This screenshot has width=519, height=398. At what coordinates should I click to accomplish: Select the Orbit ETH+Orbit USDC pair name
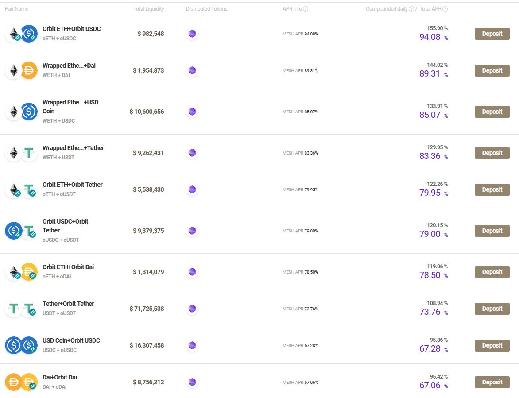[71, 29]
